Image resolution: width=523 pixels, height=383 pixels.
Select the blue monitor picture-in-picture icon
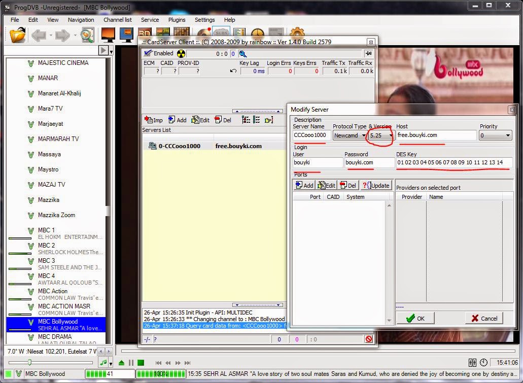tap(127, 35)
